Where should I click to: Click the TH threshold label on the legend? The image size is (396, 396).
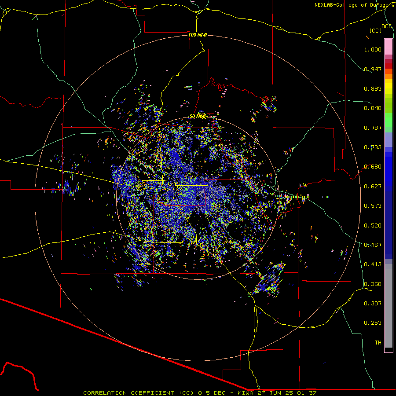[x=378, y=343]
